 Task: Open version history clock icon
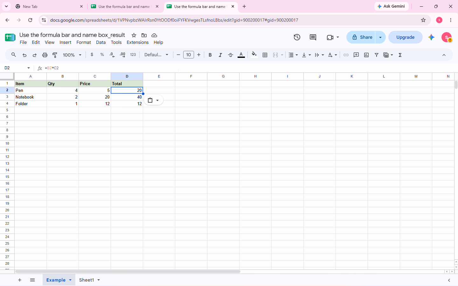297,37
